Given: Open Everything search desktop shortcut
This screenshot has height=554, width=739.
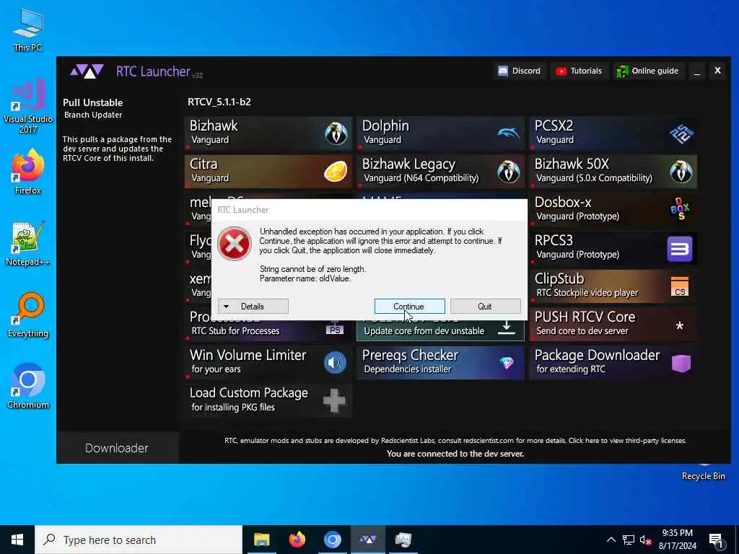Looking at the screenshot, I should tap(28, 315).
